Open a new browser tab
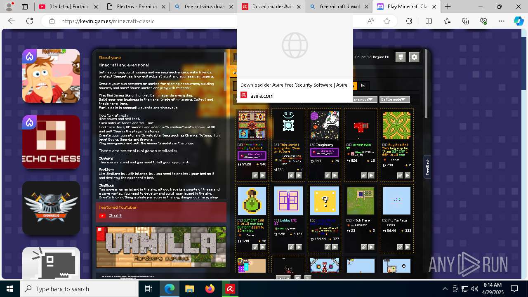The height and width of the screenshot is (297, 528). point(448,7)
